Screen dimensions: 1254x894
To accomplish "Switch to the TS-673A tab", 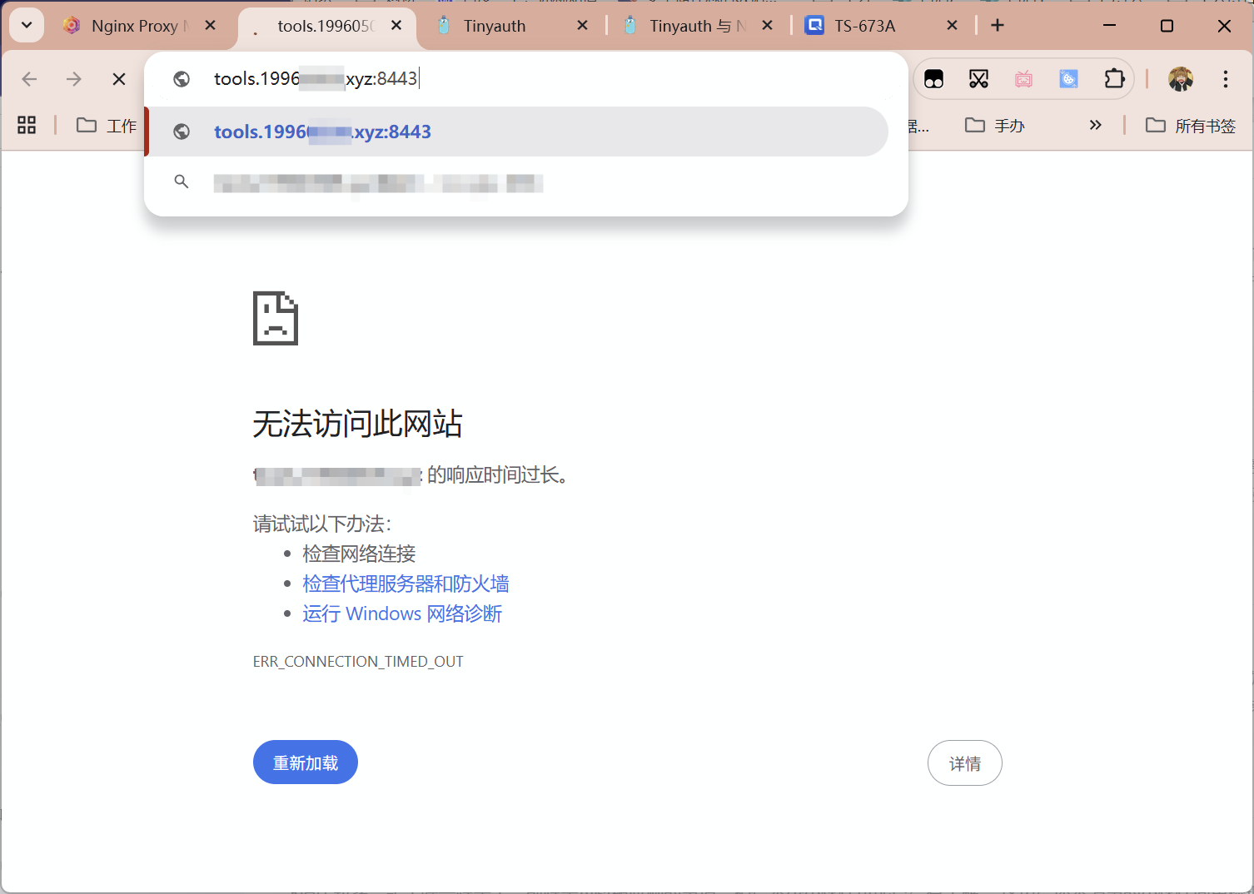I will [866, 25].
